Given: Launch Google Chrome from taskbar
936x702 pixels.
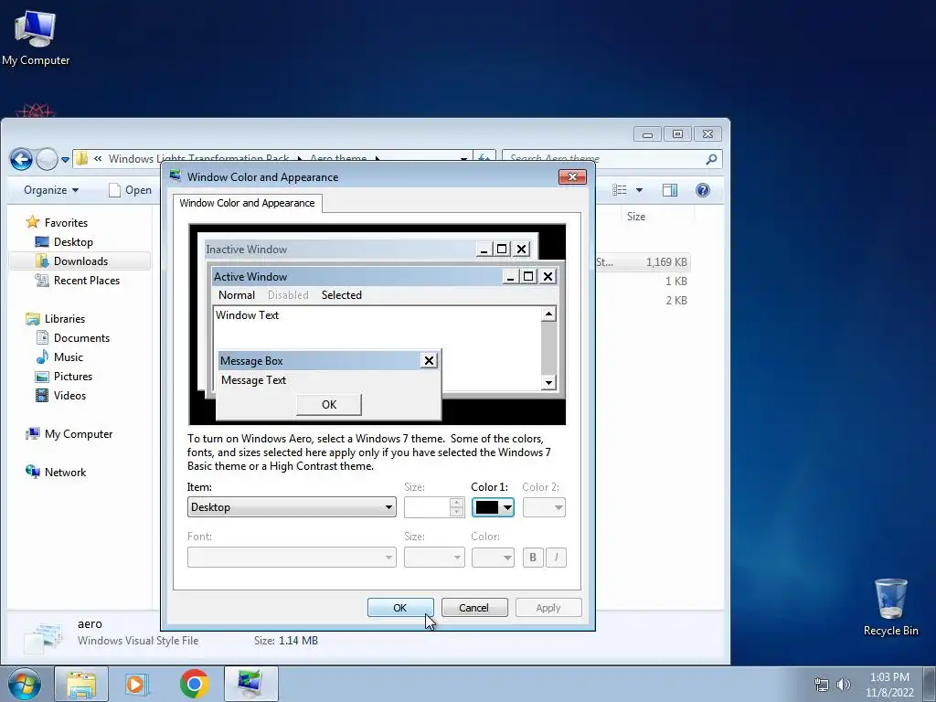Looking at the screenshot, I should pos(194,684).
